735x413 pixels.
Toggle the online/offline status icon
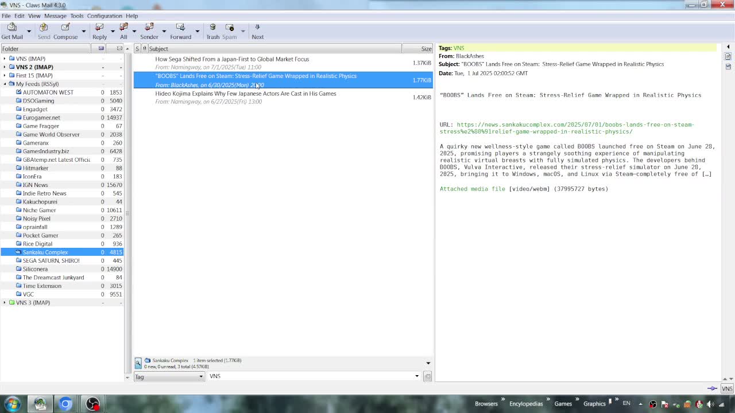pyautogui.click(x=712, y=388)
